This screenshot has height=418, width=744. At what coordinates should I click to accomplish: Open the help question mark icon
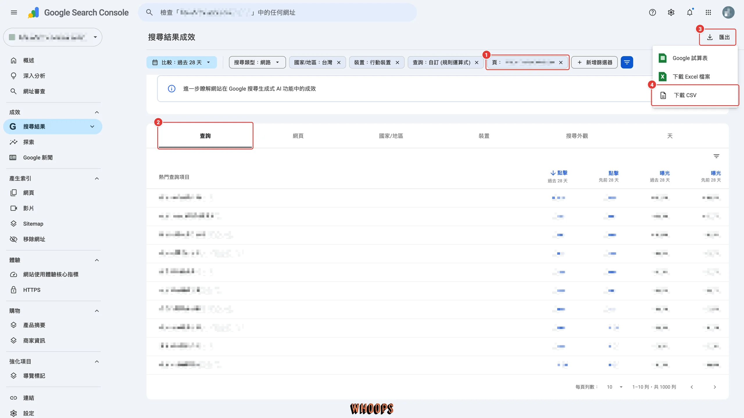click(652, 12)
